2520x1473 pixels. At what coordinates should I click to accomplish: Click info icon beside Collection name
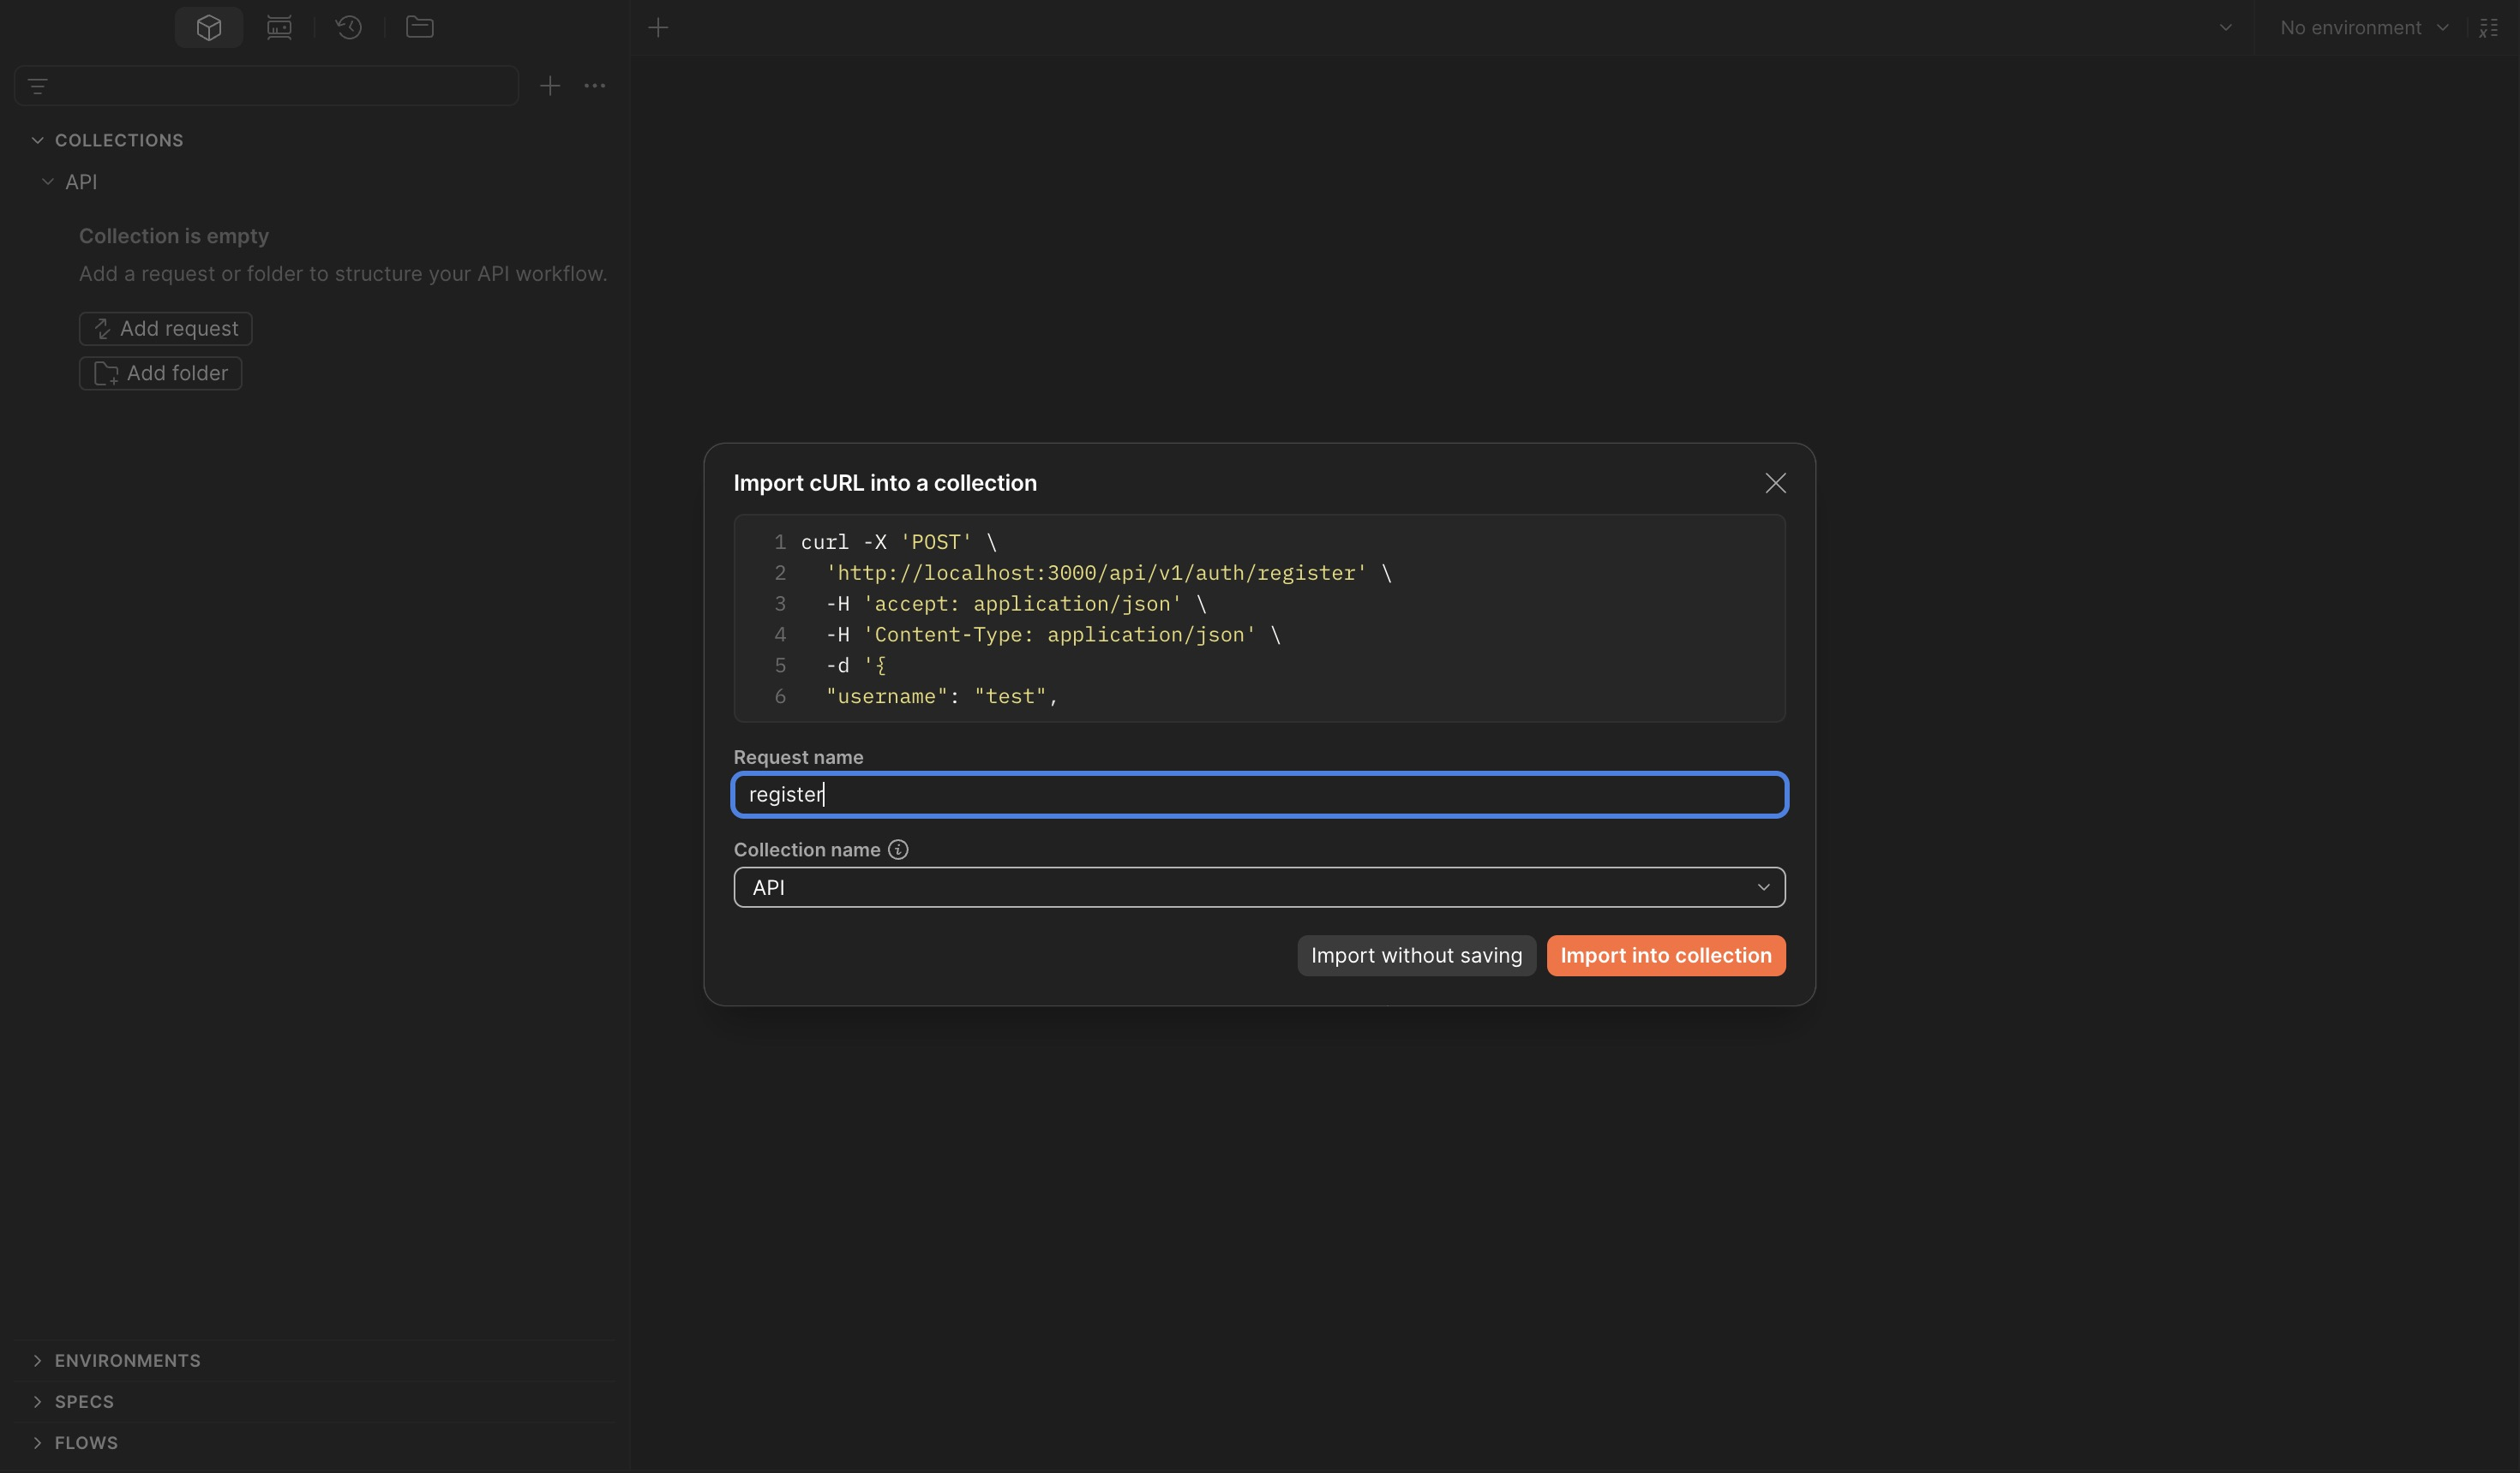(898, 850)
